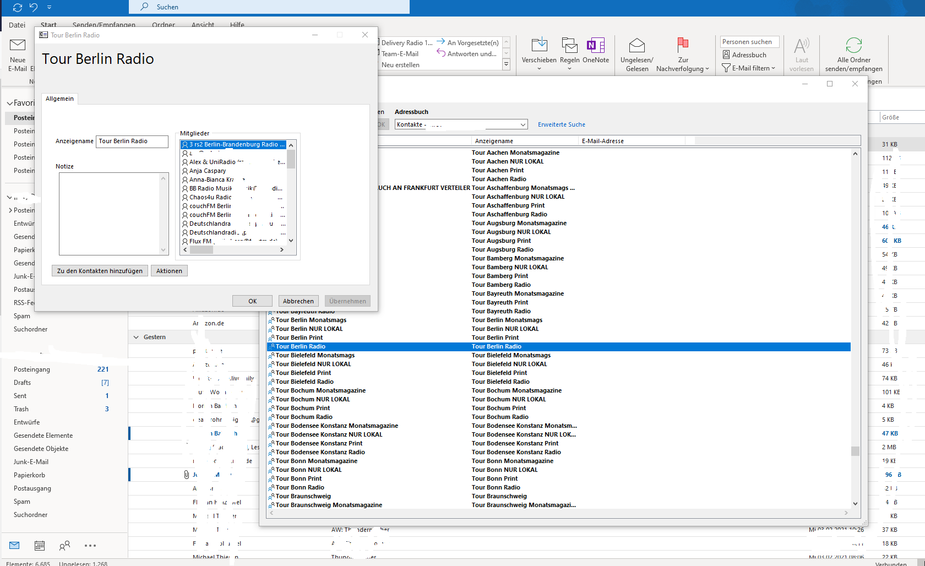Open Erweiterte Suche link
Image resolution: width=925 pixels, height=566 pixels.
[562, 124]
